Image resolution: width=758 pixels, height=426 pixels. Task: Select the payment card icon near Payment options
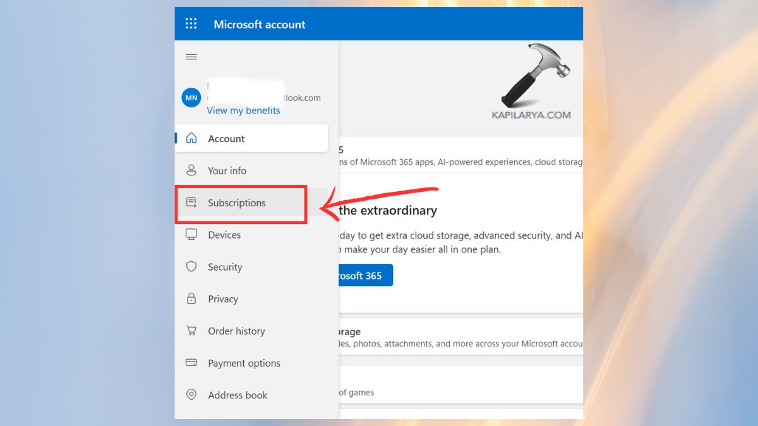click(191, 362)
